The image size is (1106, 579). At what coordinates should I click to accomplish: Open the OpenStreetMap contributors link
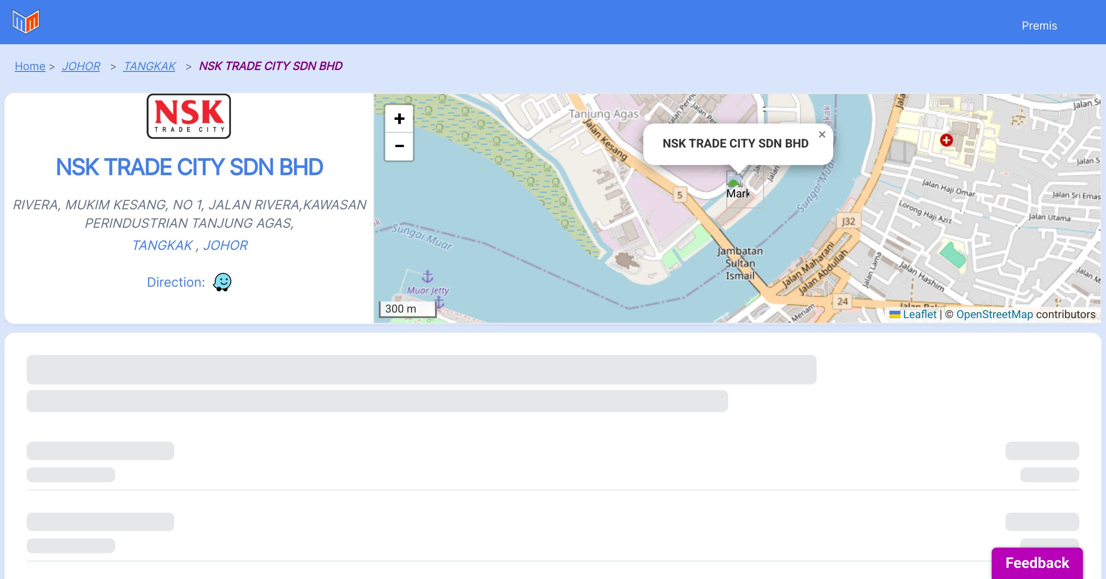click(994, 314)
